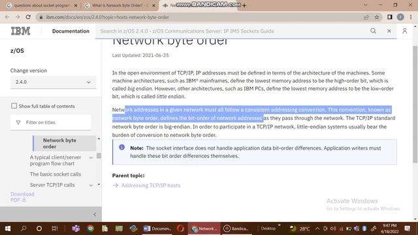The height and width of the screenshot is (235, 418).
Task: Open the user profile icon in IBM header
Action: pos(405,31)
